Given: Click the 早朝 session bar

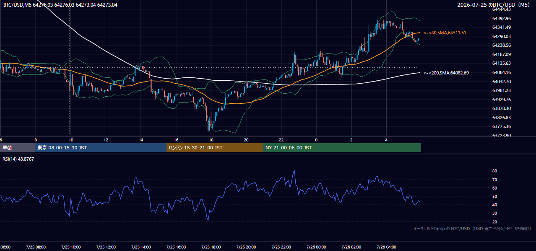Looking at the screenshot, I should (17, 148).
